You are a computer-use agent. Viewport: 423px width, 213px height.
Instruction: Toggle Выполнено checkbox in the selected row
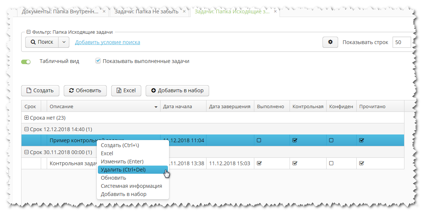(259, 140)
